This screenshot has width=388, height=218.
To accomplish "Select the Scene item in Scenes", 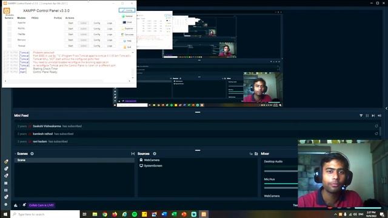I will pyautogui.click(x=75, y=160).
